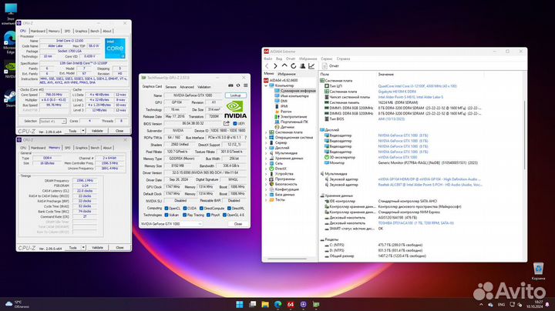This screenshot has height=311, width=555.
Task: Click the GPU-Z screenshot camera icon
Action: [230, 85]
